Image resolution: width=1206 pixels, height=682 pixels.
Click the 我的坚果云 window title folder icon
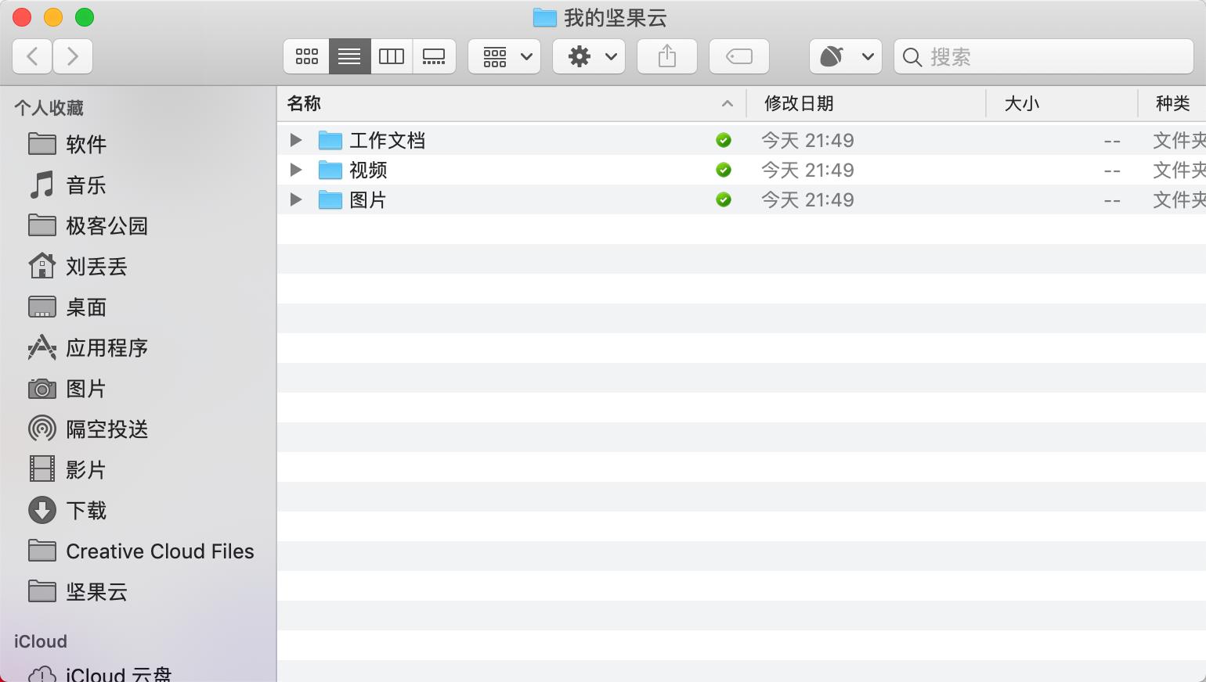(544, 17)
